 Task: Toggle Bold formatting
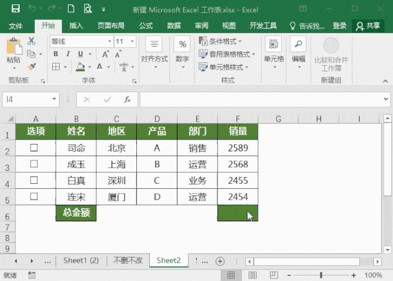click(x=56, y=54)
